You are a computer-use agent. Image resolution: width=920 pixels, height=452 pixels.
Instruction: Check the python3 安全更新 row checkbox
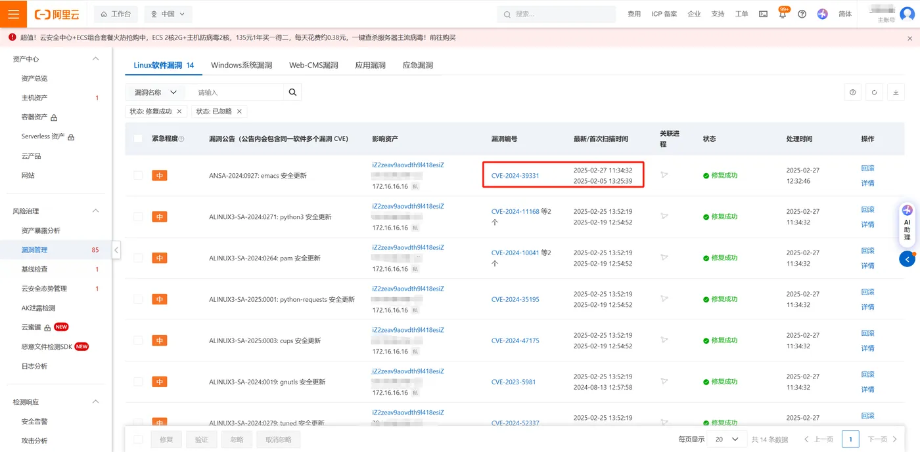point(138,216)
